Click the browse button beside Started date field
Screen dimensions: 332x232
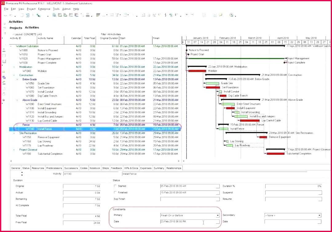[218, 187]
